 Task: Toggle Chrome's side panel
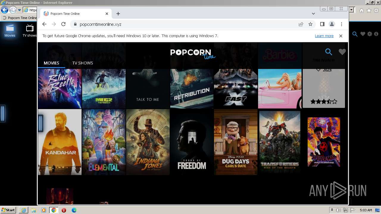tap(322, 24)
